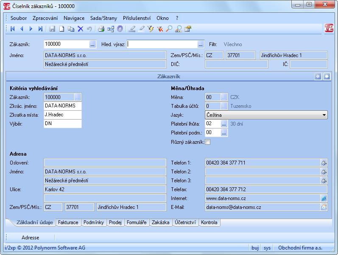Viewport: 338px width, 255px height.
Task: Click the Výběr field containing DN
Action: coord(63,124)
